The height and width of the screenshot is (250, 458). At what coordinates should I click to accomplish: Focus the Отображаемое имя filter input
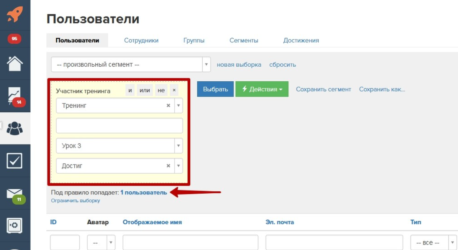190,242
